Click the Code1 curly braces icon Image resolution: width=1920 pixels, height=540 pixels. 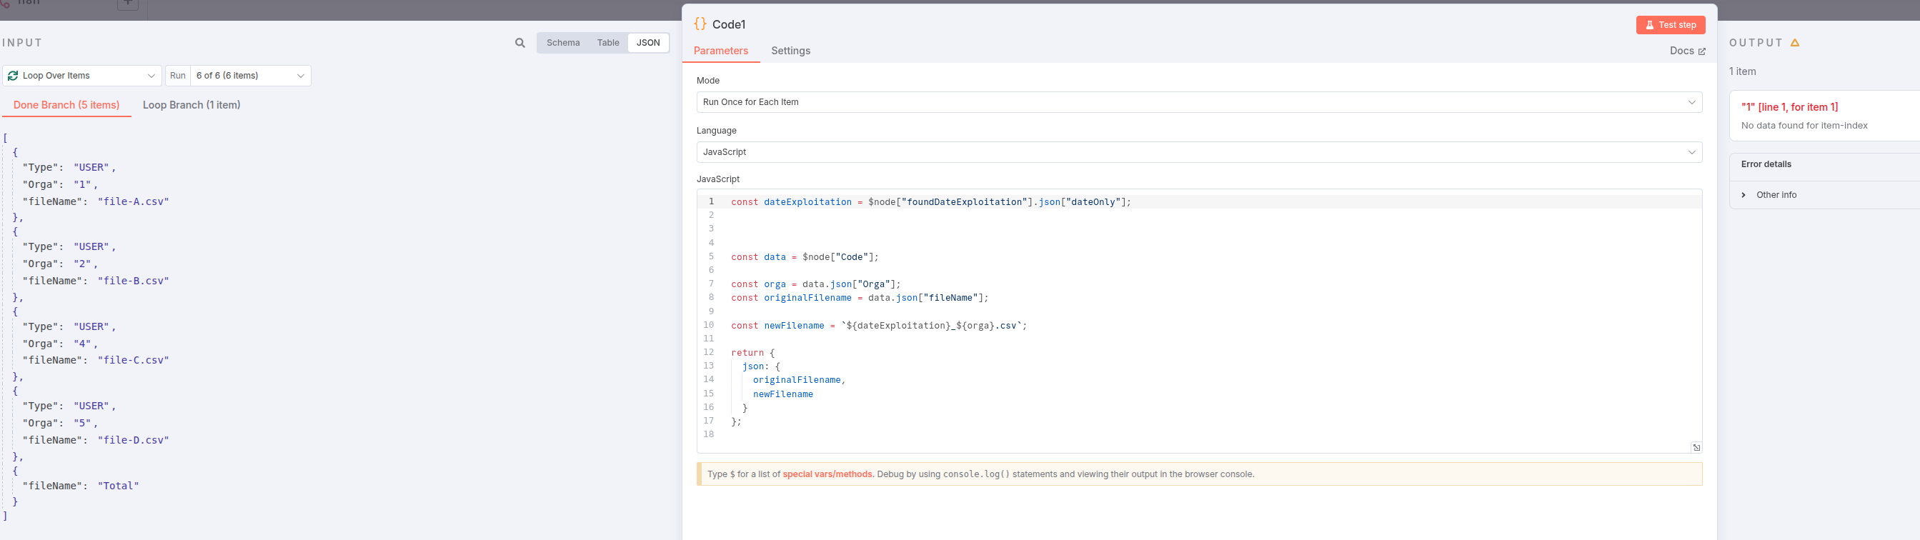tap(700, 24)
